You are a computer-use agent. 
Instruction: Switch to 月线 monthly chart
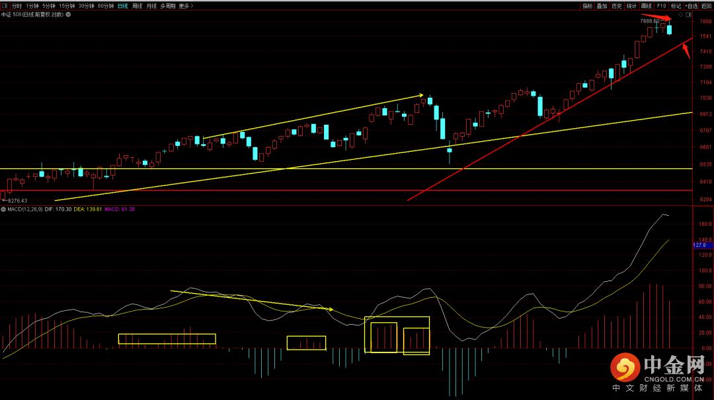point(151,6)
